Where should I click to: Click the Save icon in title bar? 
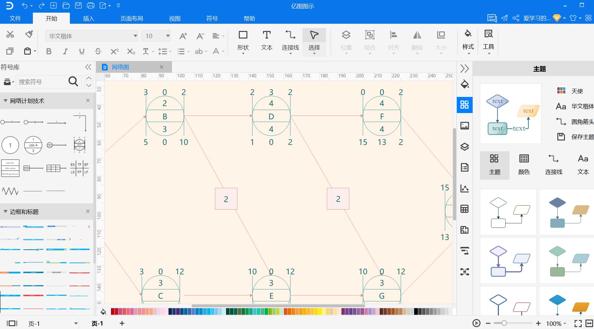(78, 6)
